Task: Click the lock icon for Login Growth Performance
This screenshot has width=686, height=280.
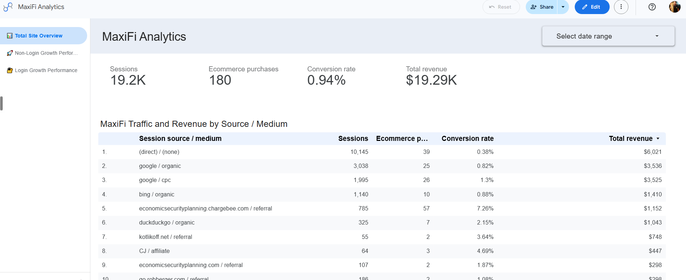Action: click(10, 70)
